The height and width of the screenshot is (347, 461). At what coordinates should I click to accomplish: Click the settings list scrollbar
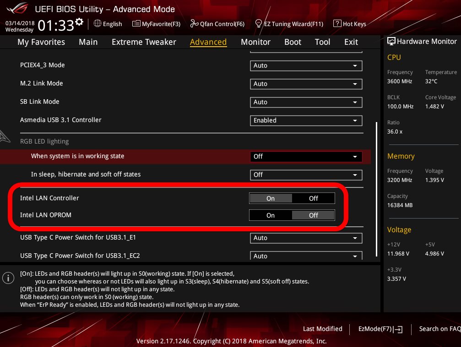[x=376, y=189]
